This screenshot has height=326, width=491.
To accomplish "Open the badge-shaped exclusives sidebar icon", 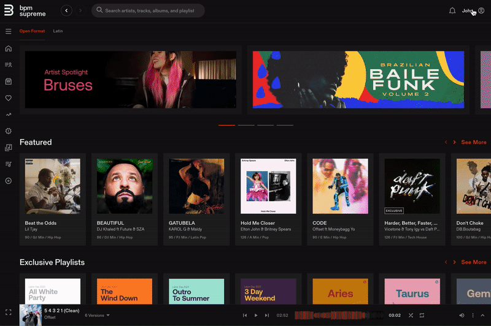I will point(9,131).
